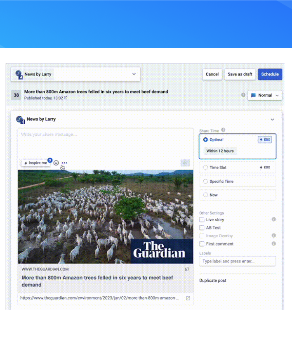Open the Normal priority dropdown

tap(265, 95)
